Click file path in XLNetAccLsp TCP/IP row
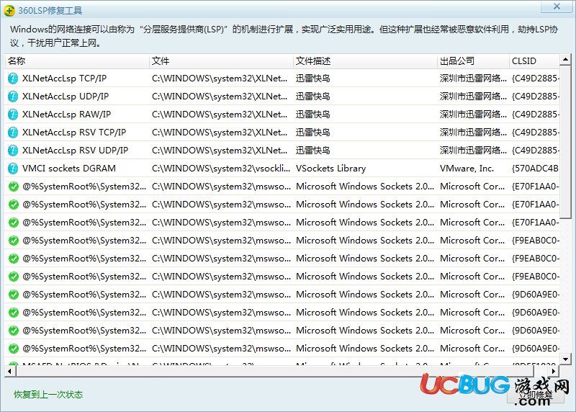Image resolution: width=576 pixels, height=412 pixels. coord(220,79)
